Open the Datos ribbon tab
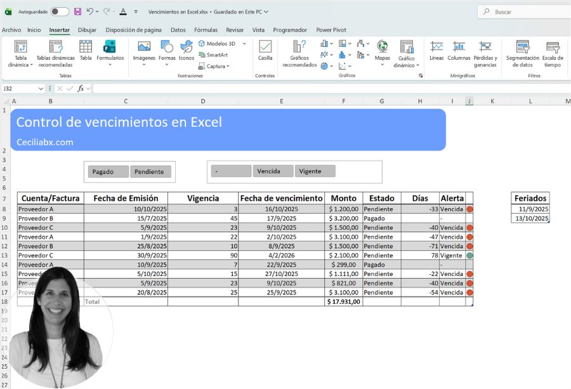This screenshot has width=571, height=389. pos(178,30)
